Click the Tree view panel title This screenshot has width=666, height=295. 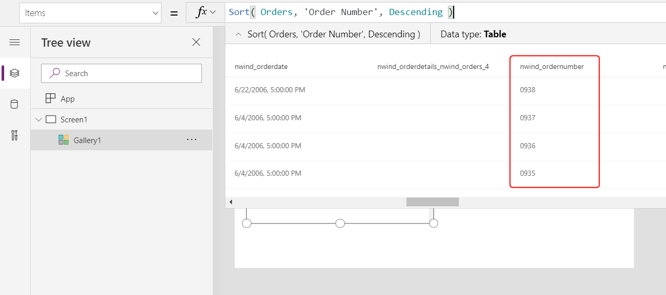click(66, 43)
